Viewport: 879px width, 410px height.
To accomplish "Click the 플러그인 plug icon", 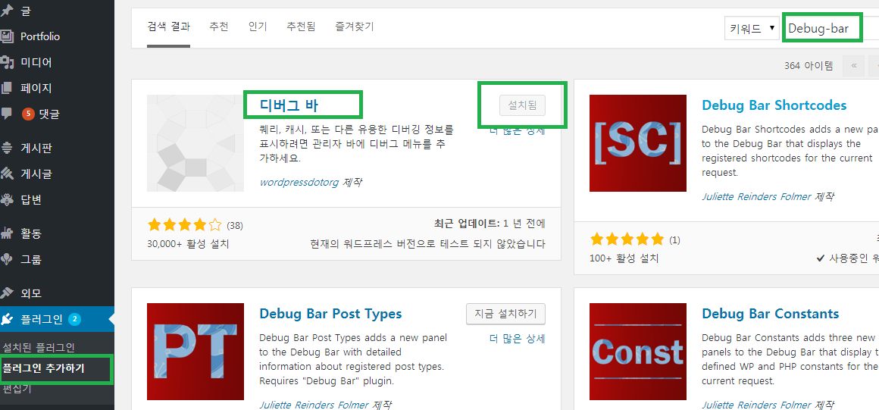I will tap(7, 319).
